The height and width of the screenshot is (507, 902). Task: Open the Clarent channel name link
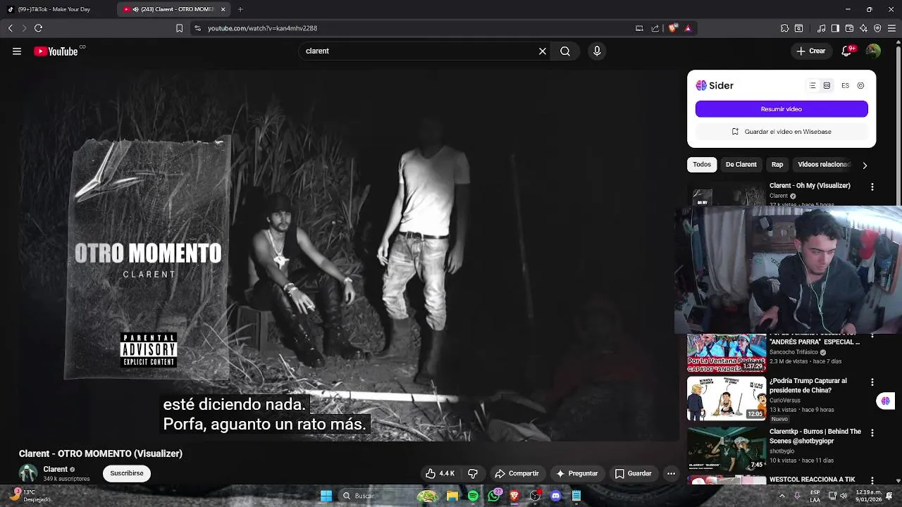[56, 469]
